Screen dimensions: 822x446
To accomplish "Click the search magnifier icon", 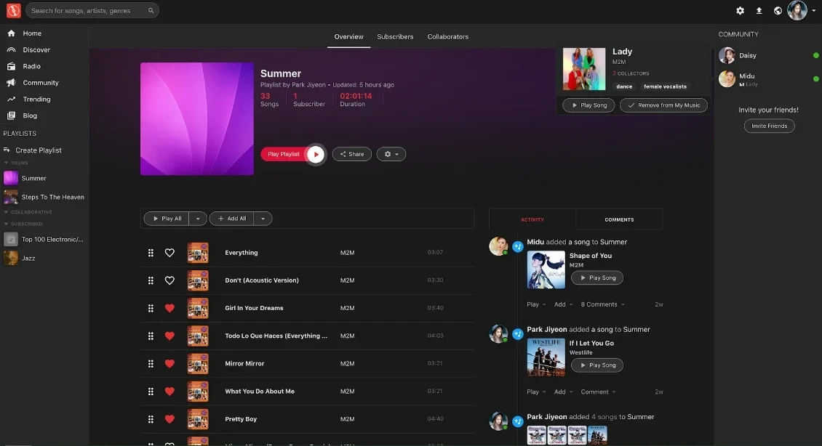I will [151, 10].
